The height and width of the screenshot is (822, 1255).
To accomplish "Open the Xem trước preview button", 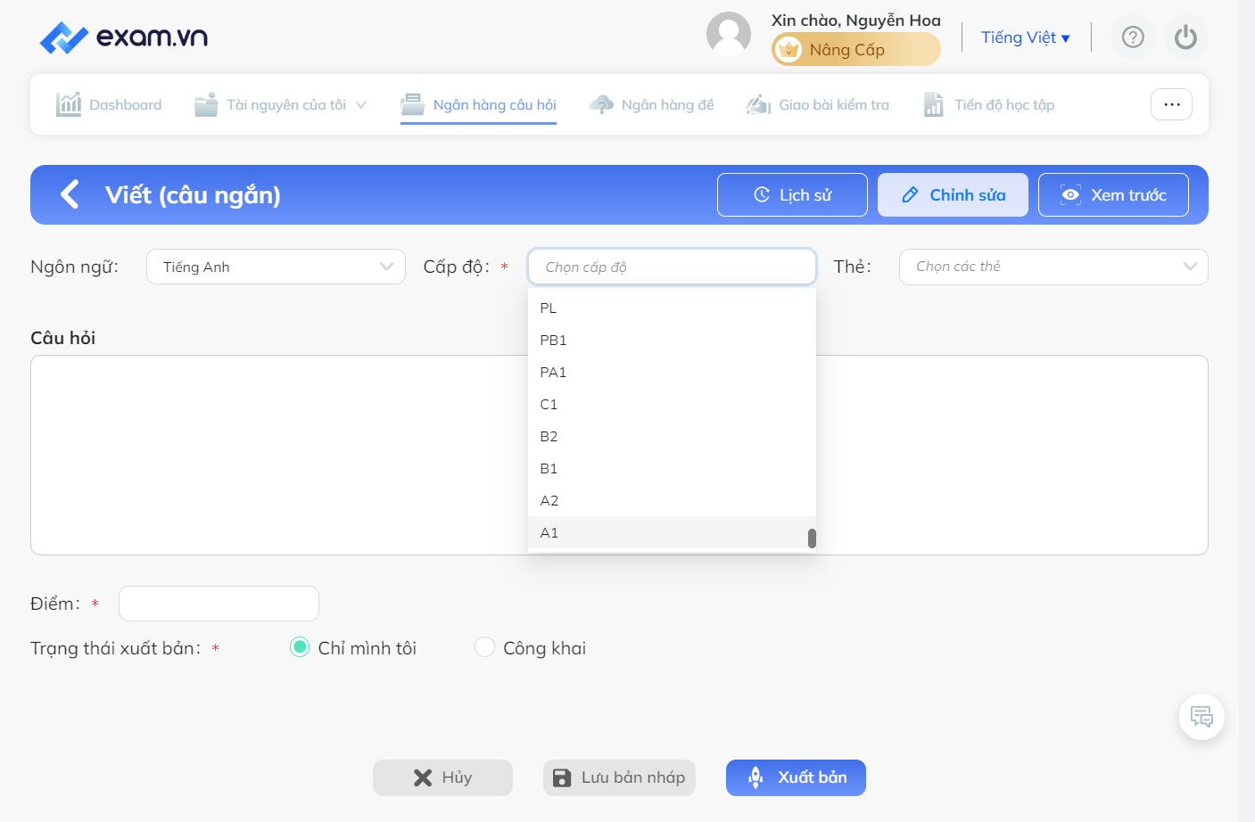I will click(x=1113, y=194).
